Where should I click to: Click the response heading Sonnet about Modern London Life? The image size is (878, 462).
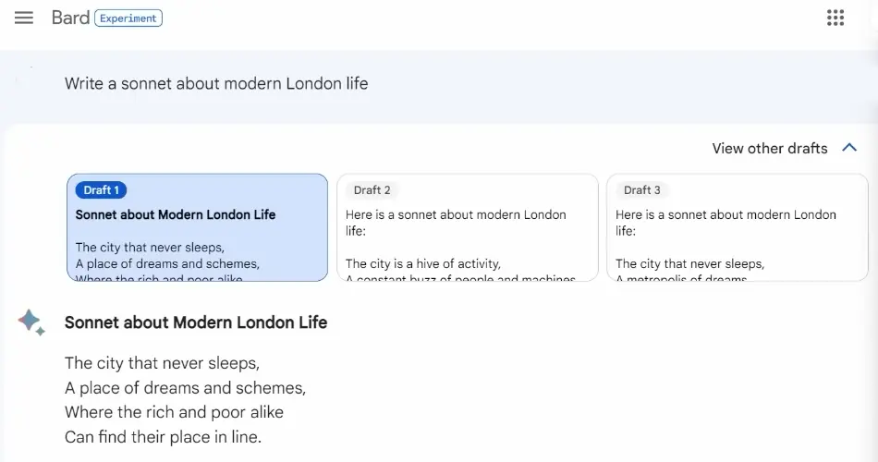click(x=196, y=322)
